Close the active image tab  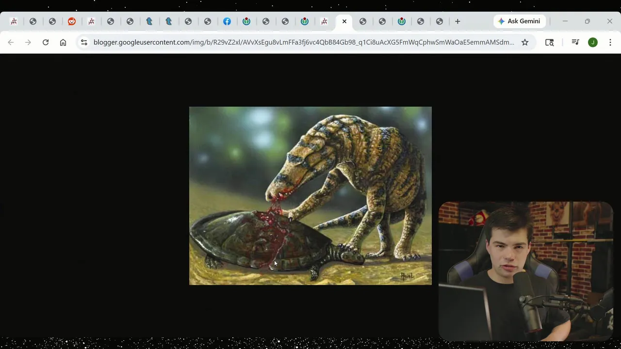point(344,21)
